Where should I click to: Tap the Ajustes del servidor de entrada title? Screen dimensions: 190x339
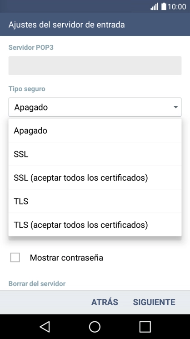66,25
